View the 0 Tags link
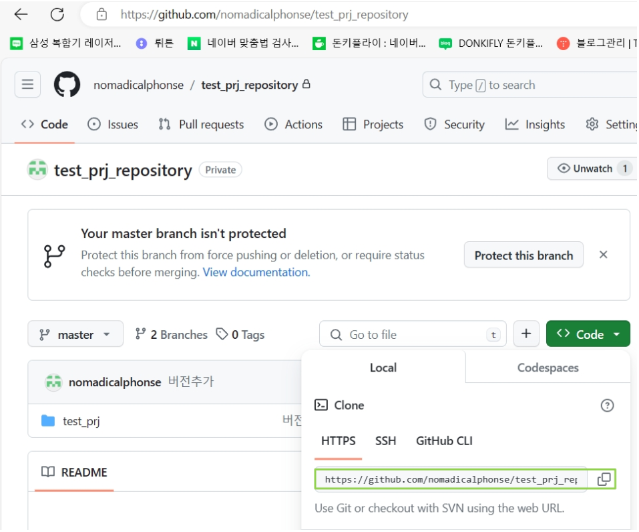This screenshot has height=532, width=639. pos(240,335)
